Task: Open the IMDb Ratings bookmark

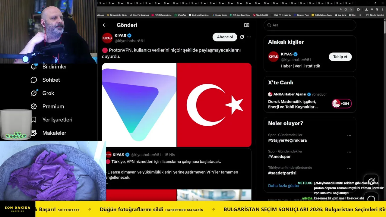Action: coord(321,15)
